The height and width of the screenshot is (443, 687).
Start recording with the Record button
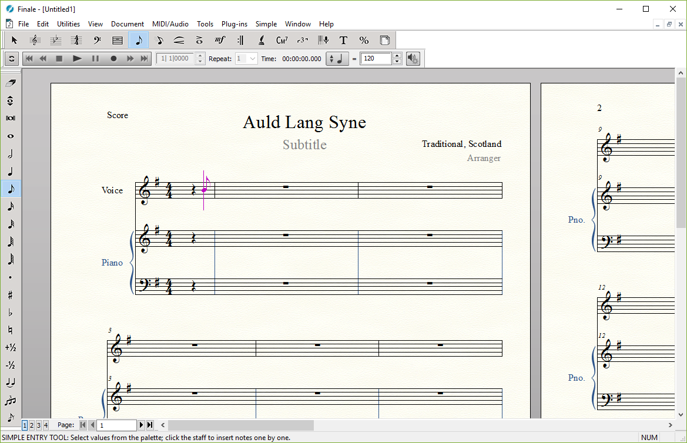[x=113, y=58]
